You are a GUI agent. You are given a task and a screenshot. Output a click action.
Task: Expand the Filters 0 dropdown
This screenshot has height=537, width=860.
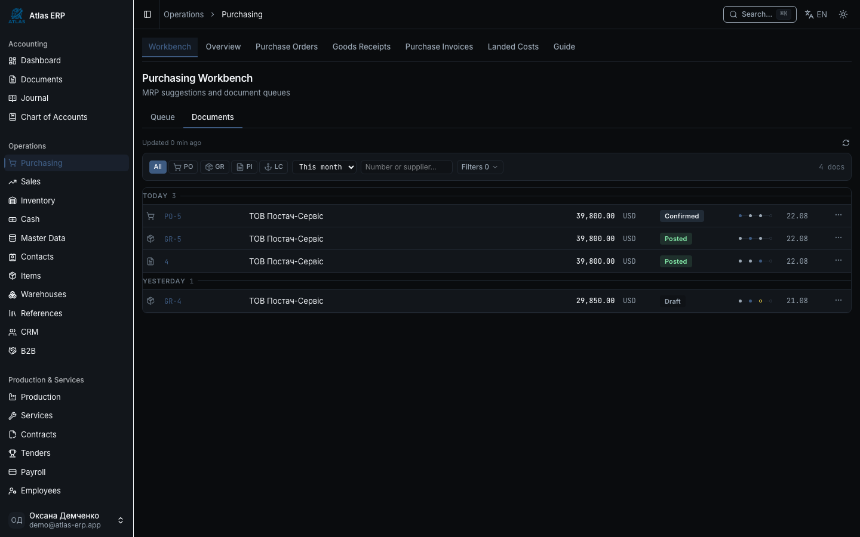coord(480,167)
